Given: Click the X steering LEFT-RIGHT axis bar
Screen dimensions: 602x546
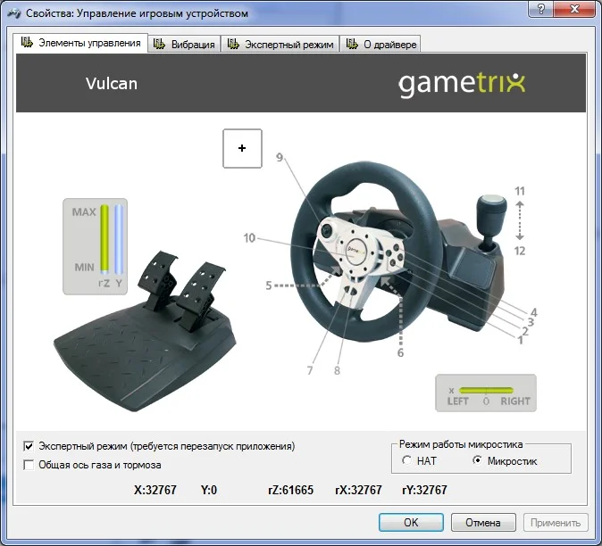Looking at the screenshot, I should (x=486, y=391).
